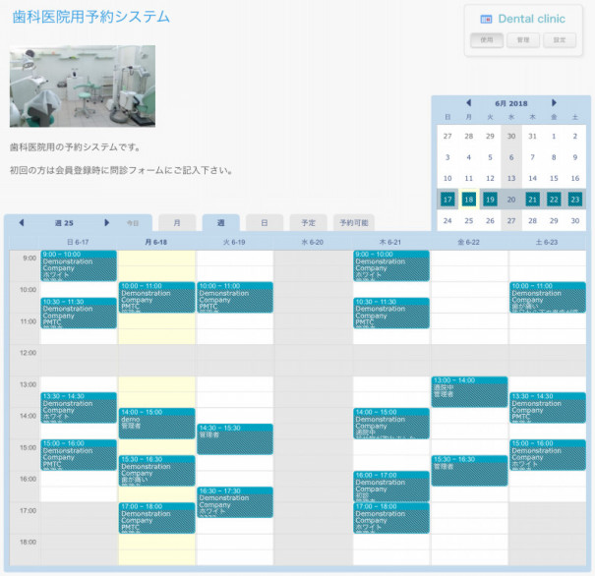Image resolution: width=595 pixels, height=576 pixels.
Task: Open the Friday 13:00 - 14:00 appointment
Action: (x=469, y=391)
